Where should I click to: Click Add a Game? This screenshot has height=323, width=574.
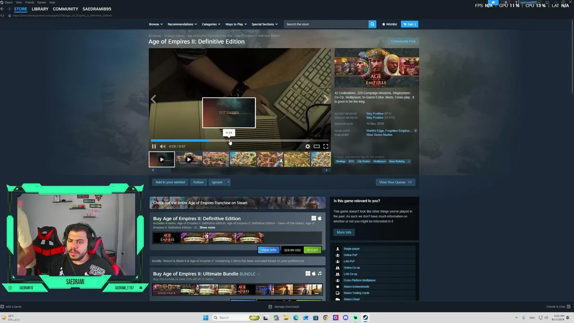[11, 307]
